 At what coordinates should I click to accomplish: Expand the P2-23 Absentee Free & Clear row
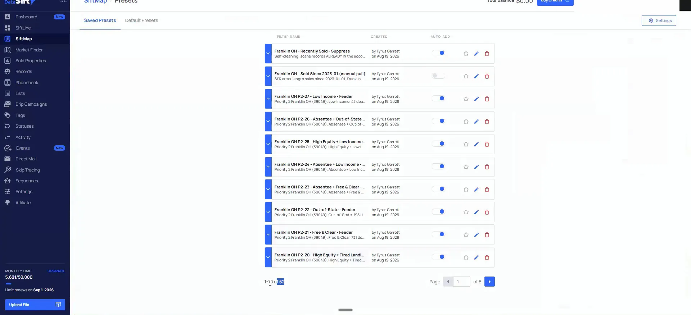[x=268, y=190]
